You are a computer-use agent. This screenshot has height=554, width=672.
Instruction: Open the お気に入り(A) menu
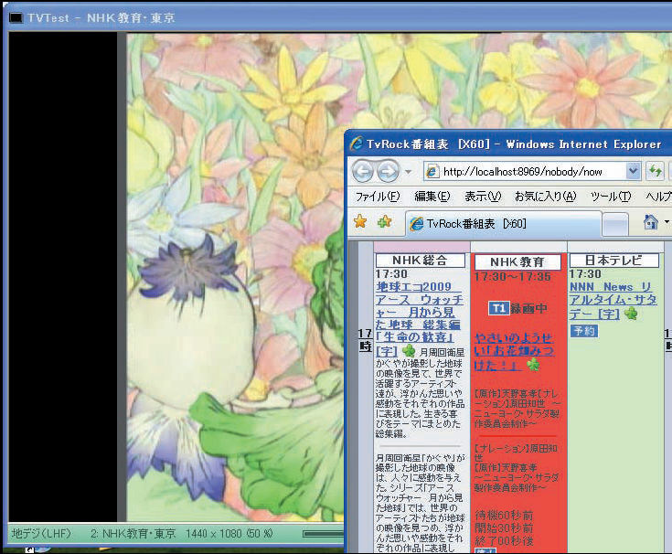(x=545, y=197)
